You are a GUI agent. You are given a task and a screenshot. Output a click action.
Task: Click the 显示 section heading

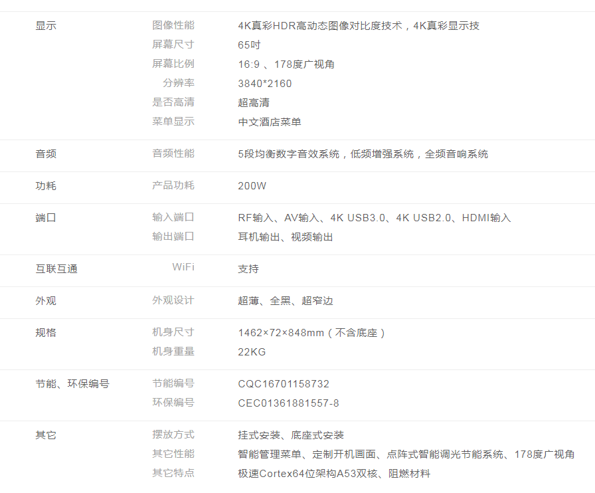click(46, 26)
